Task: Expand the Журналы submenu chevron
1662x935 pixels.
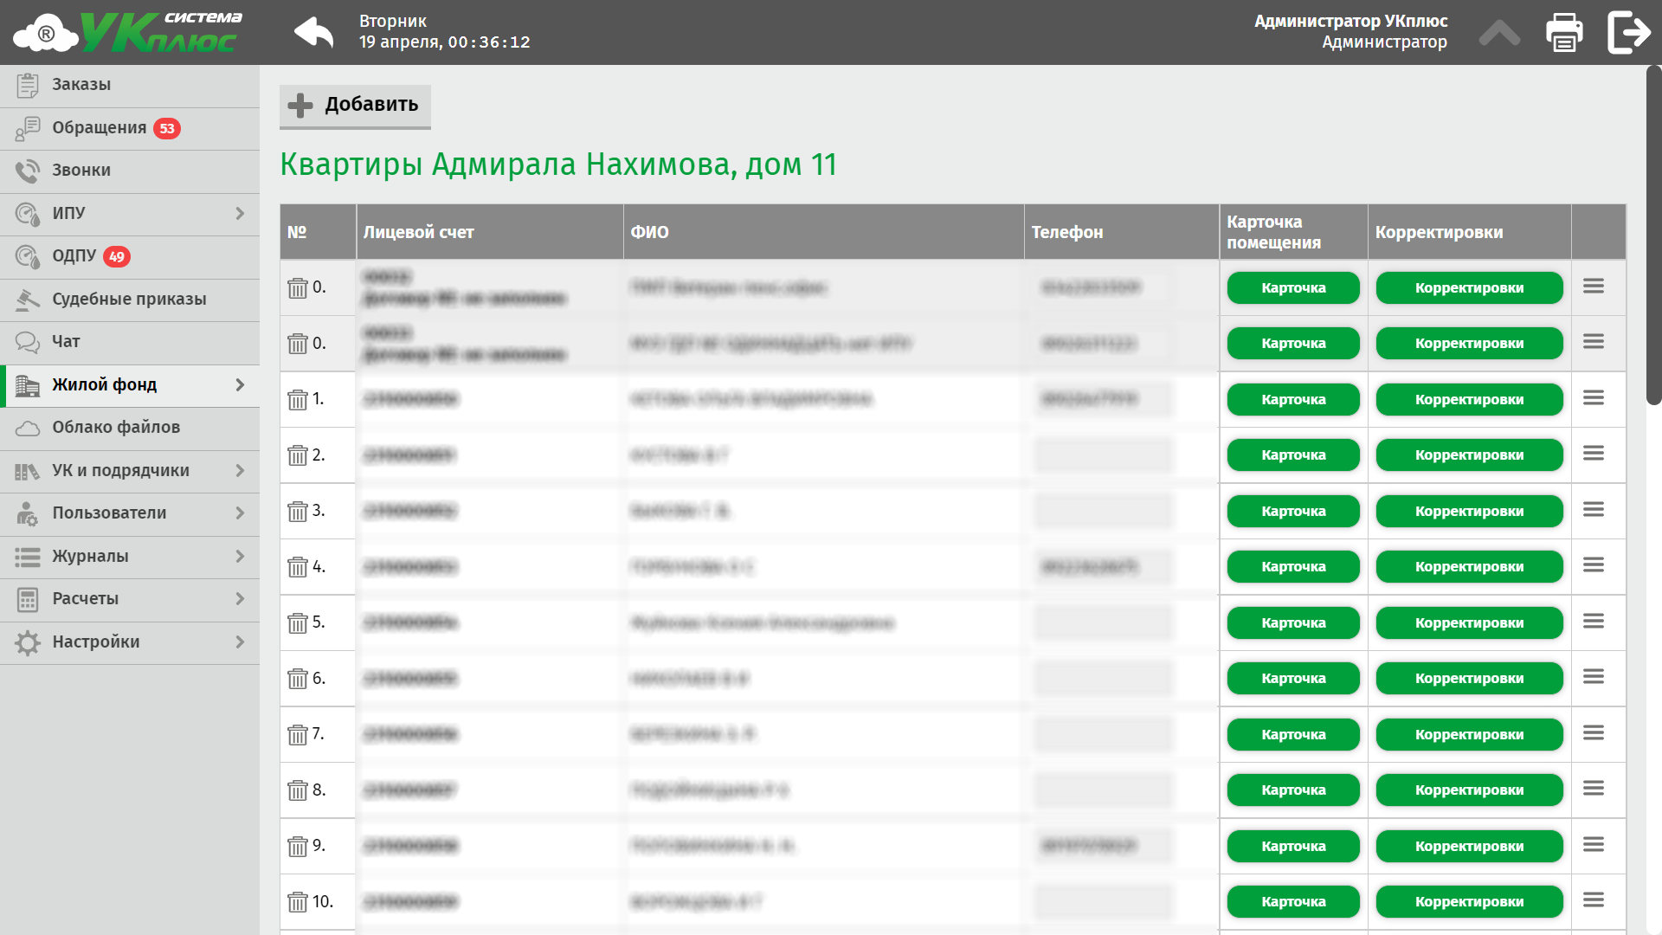Action: click(240, 557)
